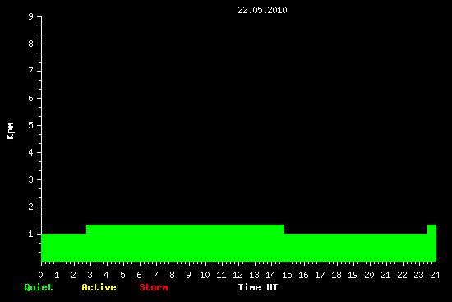Click the green Quiet legend label

(39, 287)
